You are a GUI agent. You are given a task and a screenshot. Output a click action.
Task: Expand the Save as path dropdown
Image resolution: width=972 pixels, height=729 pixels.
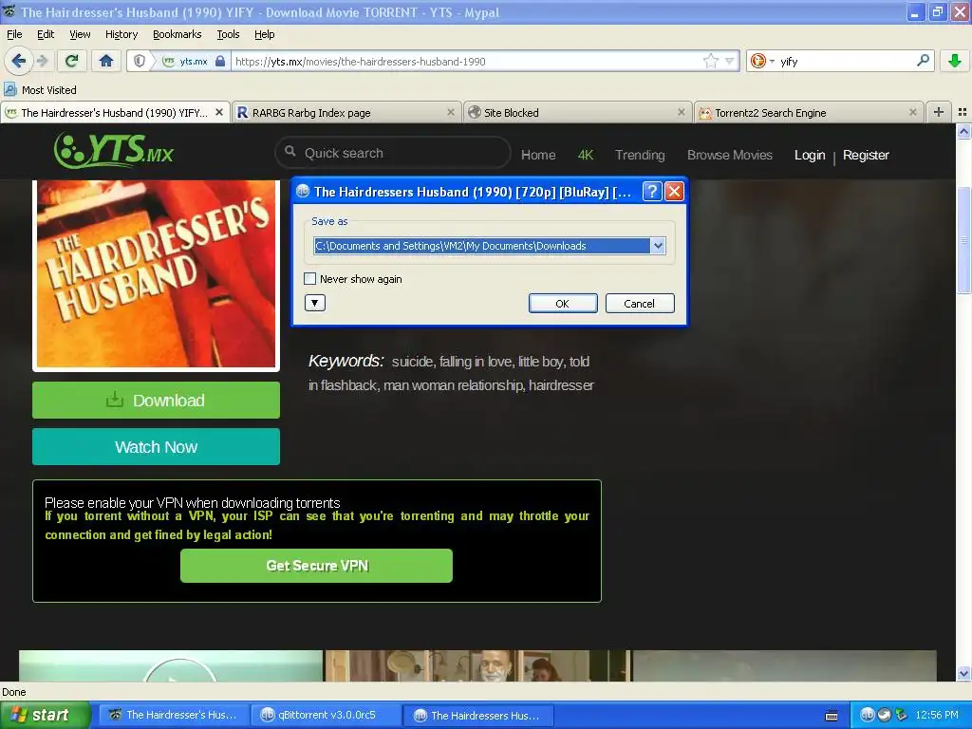(x=658, y=246)
